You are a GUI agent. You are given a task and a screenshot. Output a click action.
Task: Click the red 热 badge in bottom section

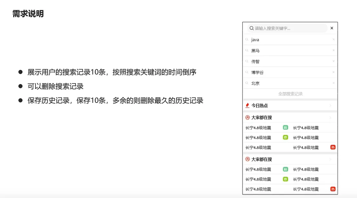tap(333, 189)
